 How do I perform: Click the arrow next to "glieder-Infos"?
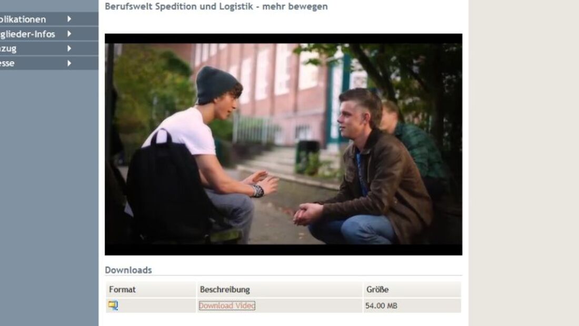click(x=69, y=34)
